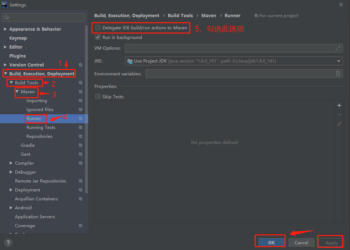Viewport: 350px width, 250px height.
Task: Click project-level icon beside Remote Jar Repositories
Action: pyautogui.click(x=81, y=181)
